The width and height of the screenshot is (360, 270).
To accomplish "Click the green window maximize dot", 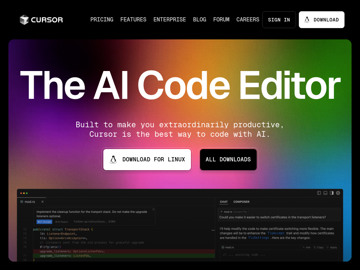I will tap(27, 193).
